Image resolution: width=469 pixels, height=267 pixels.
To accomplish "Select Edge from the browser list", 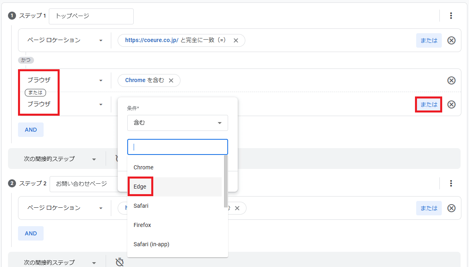I will pos(140,187).
